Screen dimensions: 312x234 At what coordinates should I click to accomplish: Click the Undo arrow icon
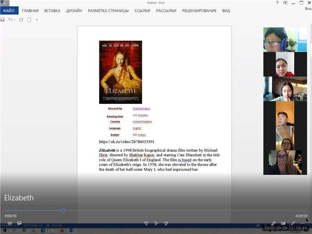pyautogui.click(x=10, y=20)
